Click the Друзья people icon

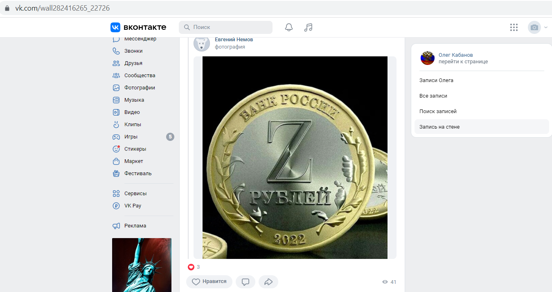(x=116, y=63)
